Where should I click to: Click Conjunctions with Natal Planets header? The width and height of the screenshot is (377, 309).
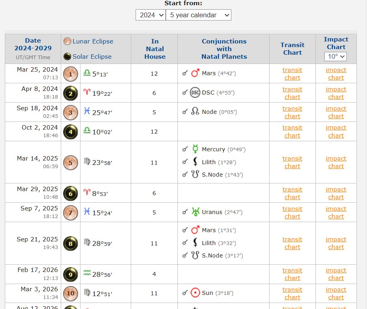pyautogui.click(x=224, y=49)
